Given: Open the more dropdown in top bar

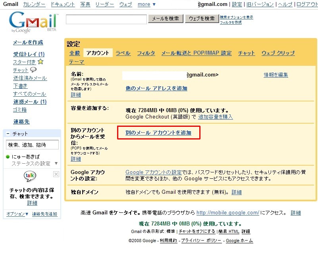Looking at the screenshot, I should (146, 4).
